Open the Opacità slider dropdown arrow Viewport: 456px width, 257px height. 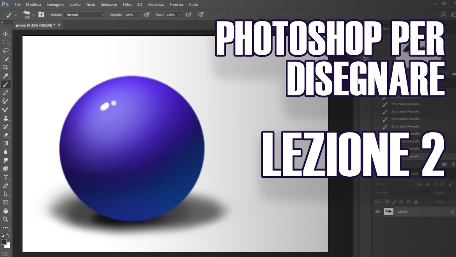[138, 15]
